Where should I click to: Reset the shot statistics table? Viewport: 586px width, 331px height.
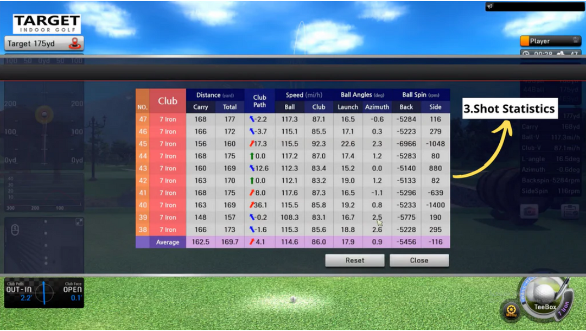tap(355, 260)
